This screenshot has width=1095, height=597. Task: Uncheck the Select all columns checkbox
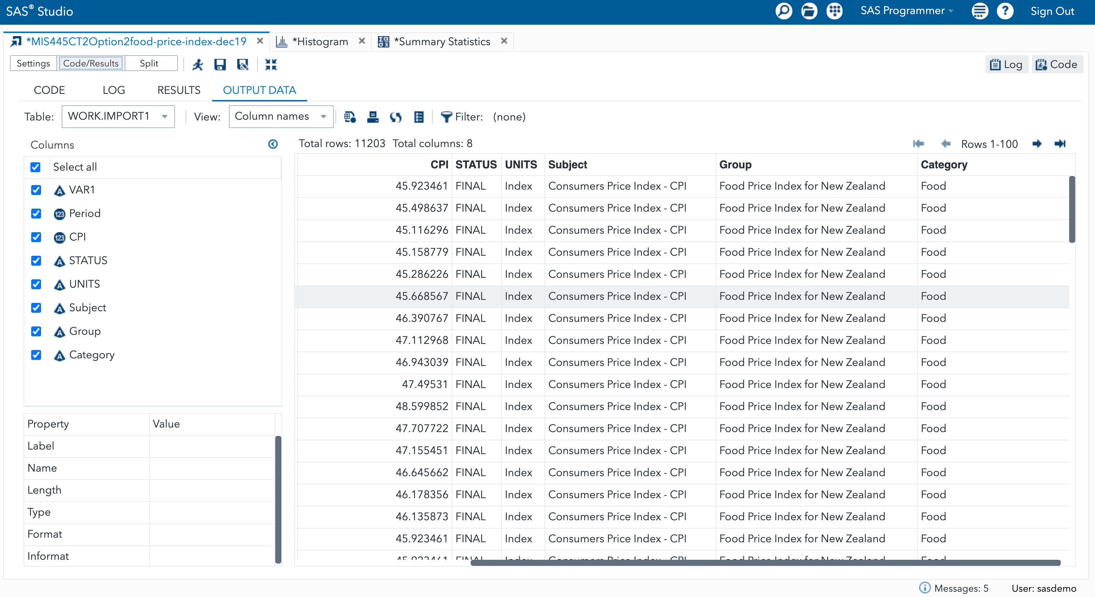tap(36, 167)
